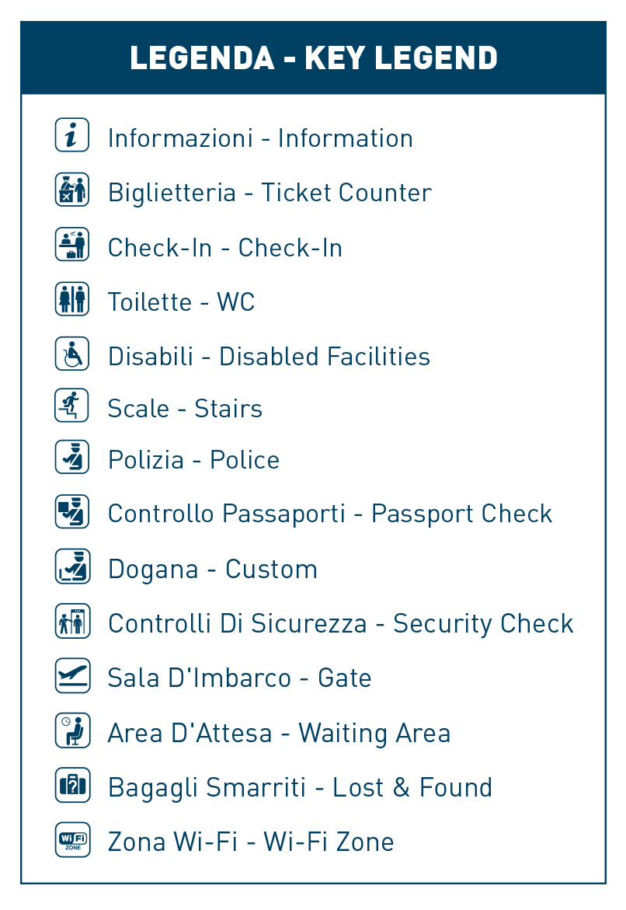Select the Wi-Fi Zone icon
626x910 pixels.
[72, 839]
